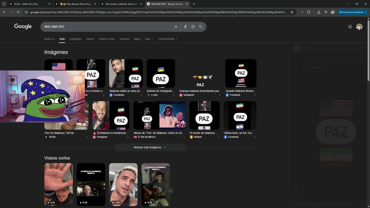Open options menu for 'Grande Maluma' result

coord(255,95)
